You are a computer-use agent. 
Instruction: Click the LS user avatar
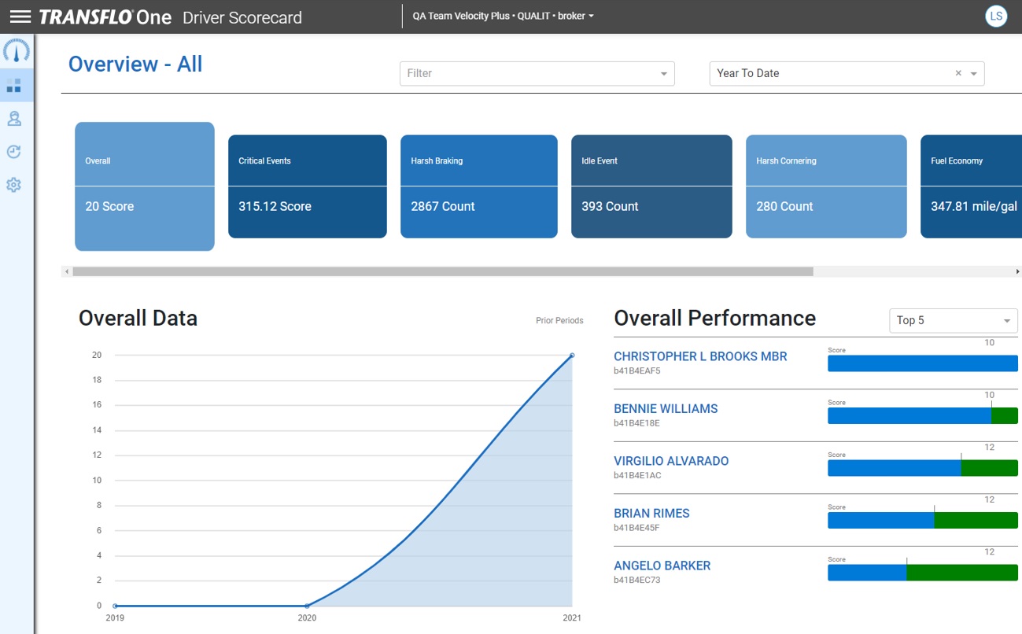(x=996, y=17)
